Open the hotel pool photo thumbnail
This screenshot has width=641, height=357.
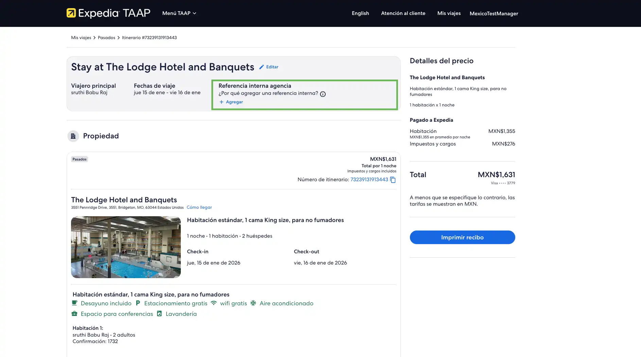(126, 247)
